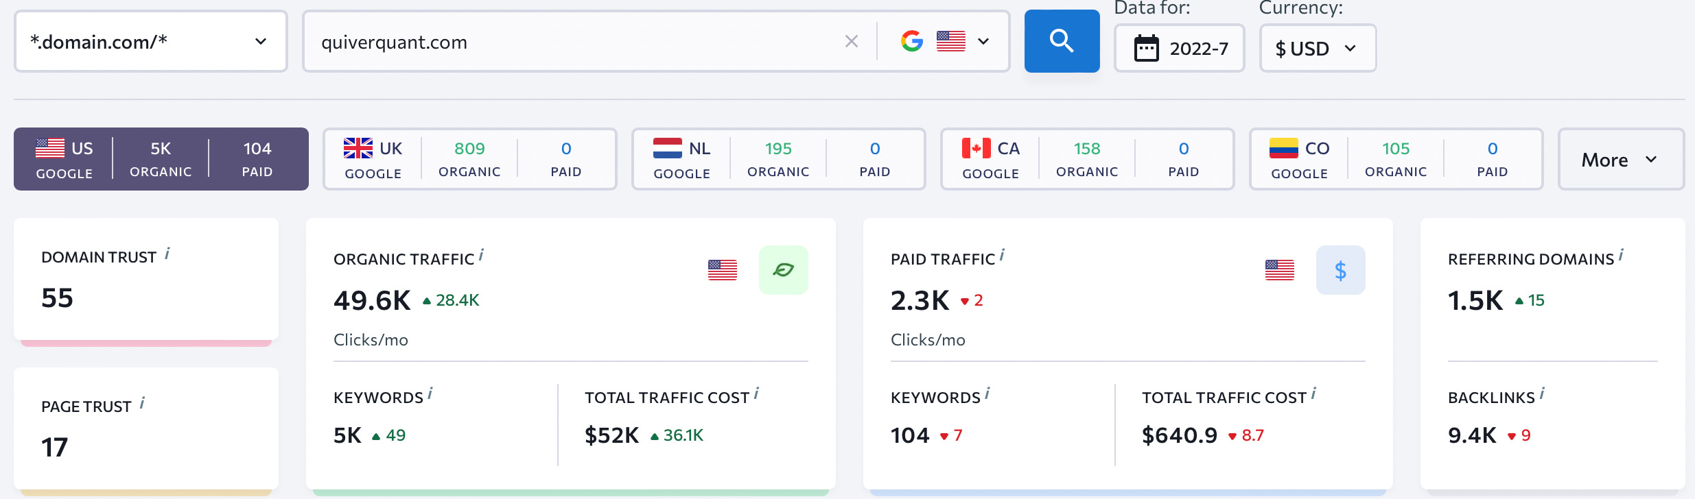1695x499 pixels.
Task: Open the $ USD currency dropdown
Action: [x=1318, y=48]
